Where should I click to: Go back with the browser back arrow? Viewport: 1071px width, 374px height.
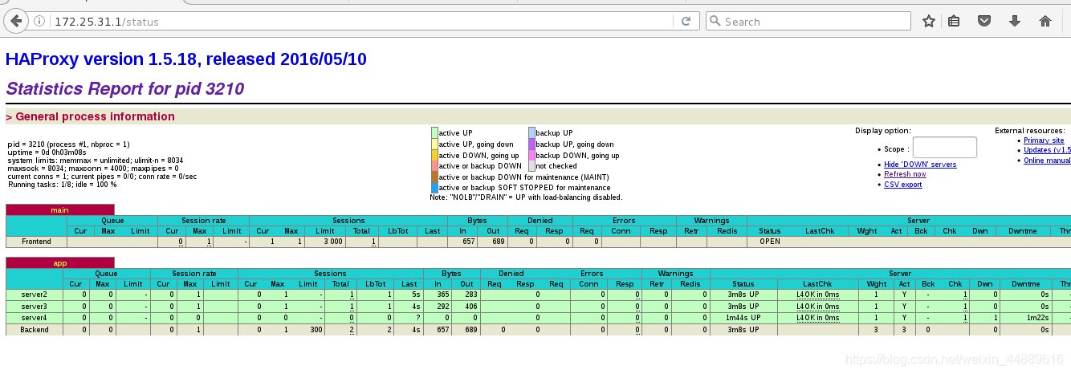click(18, 21)
